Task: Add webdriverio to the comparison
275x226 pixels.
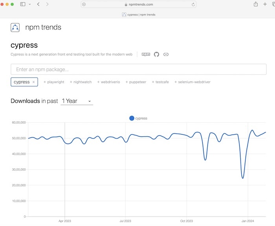Action: pyautogui.click(x=108, y=82)
